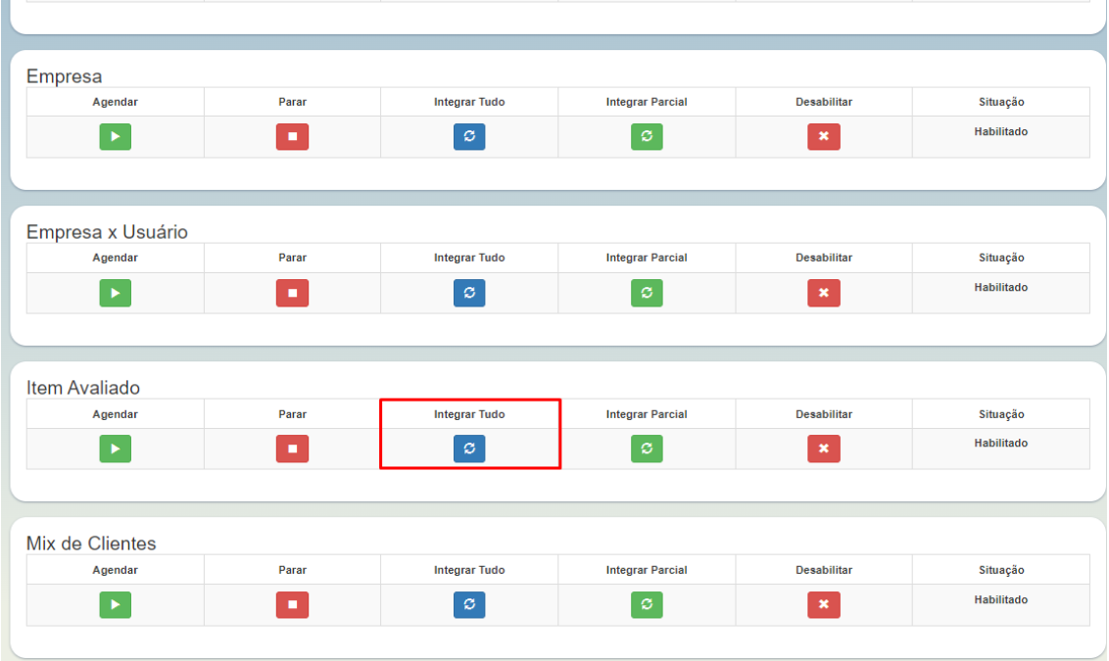Click Parar header in Item Avaliado table

pos(292,414)
